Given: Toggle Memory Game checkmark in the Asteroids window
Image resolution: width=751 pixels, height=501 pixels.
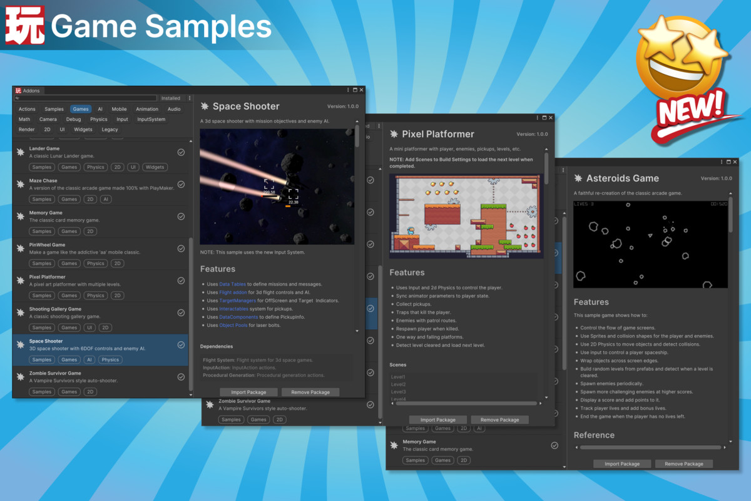Looking at the screenshot, I should tap(554, 445).
